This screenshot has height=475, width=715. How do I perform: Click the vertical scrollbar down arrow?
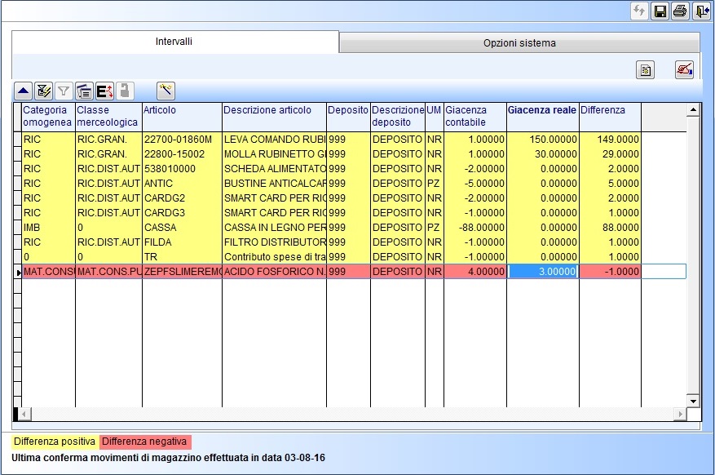point(693,401)
